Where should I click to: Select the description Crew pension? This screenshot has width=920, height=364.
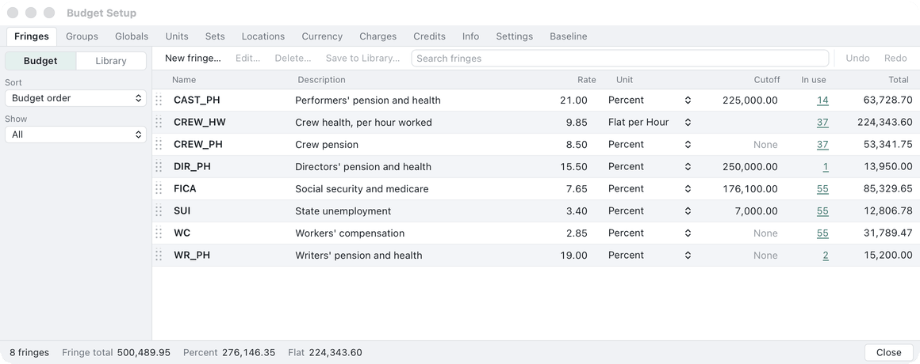(x=327, y=145)
